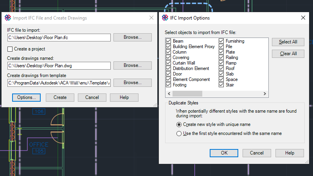Uncheck the Beam object checkbox
Screen dimensions: 313x176
(x=169, y=41)
